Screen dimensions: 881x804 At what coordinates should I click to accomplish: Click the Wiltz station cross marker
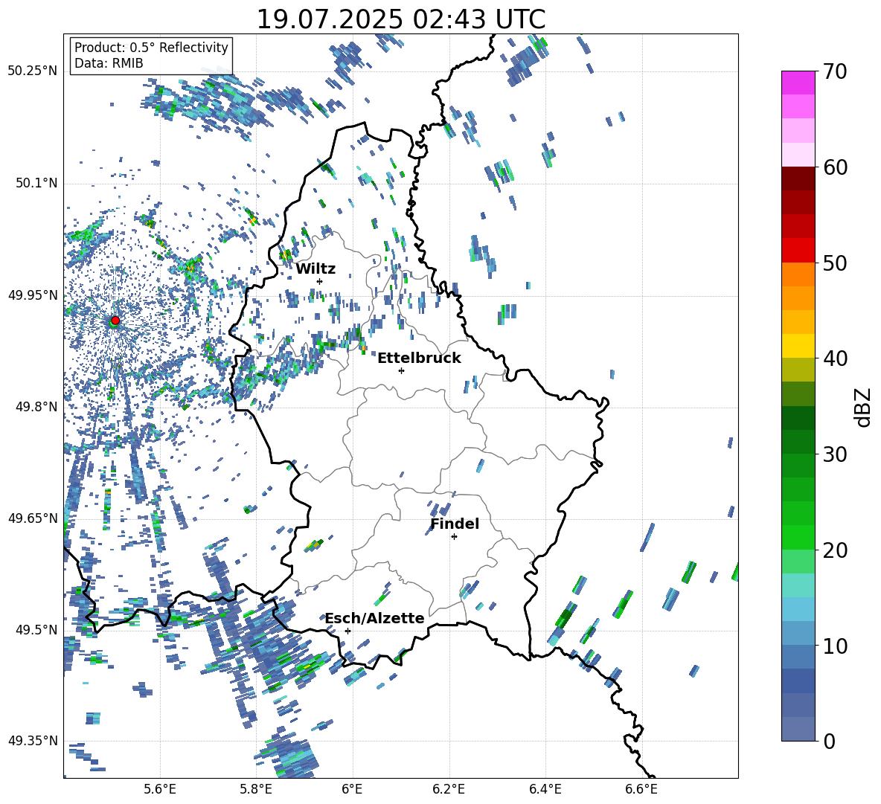point(320,281)
